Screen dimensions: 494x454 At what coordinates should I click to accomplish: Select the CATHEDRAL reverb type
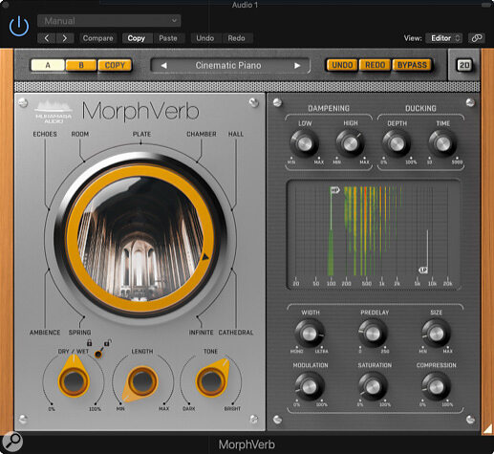click(x=236, y=333)
